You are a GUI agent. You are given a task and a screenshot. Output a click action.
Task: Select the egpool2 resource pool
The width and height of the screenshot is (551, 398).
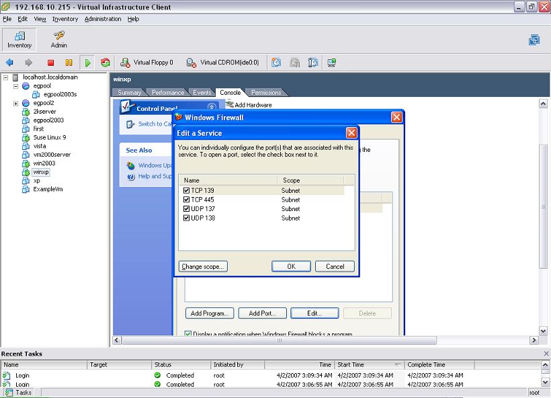coord(44,103)
